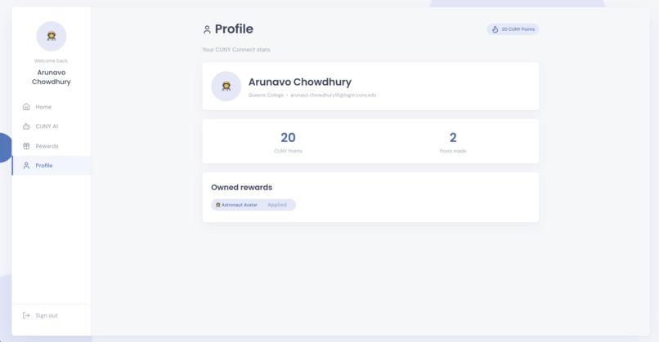Click the number 2 above Posts made
The height and width of the screenshot is (342, 659).
(x=453, y=138)
